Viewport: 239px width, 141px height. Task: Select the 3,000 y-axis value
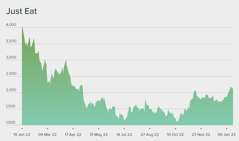11,57
